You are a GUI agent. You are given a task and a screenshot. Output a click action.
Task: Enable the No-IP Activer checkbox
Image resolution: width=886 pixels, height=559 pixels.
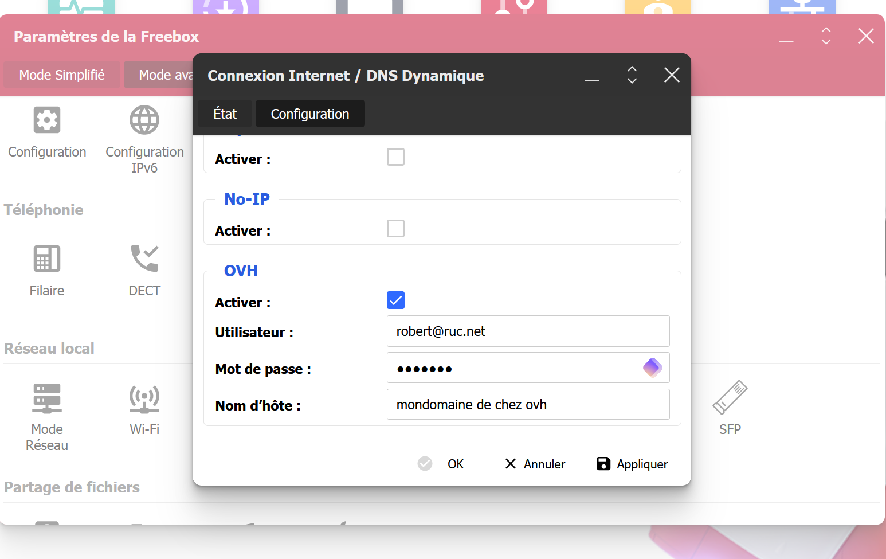tap(395, 228)
